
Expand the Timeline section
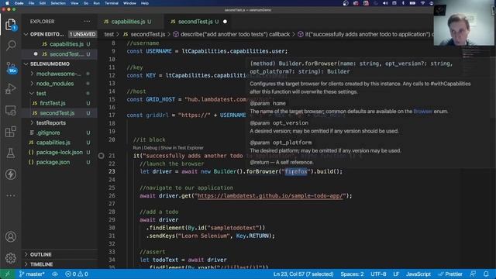[x=41, y=264]
